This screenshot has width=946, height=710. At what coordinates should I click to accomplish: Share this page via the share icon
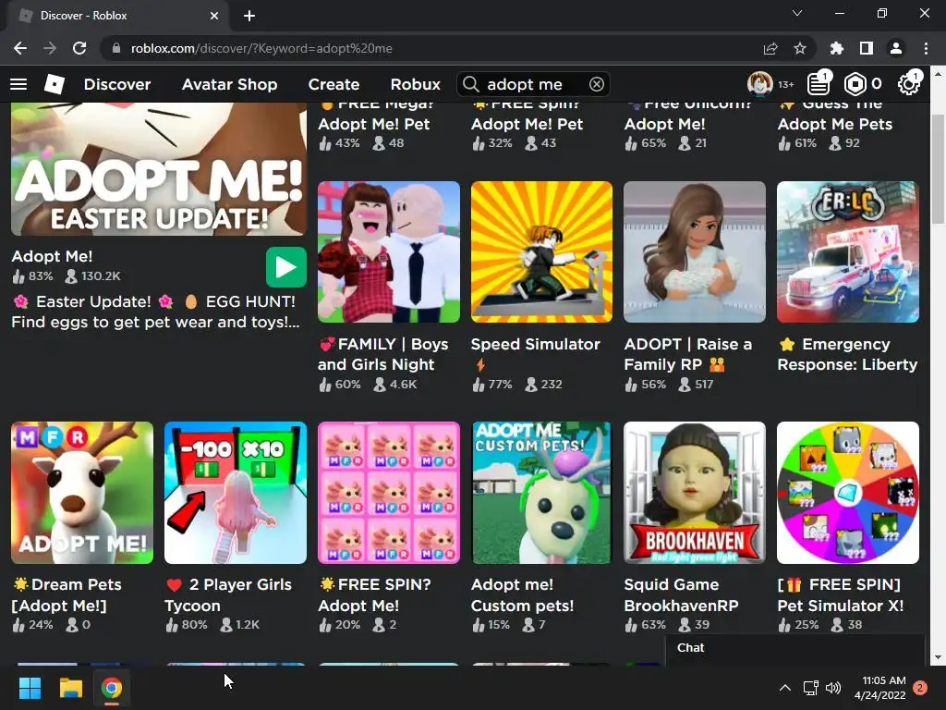click(770, 48)
